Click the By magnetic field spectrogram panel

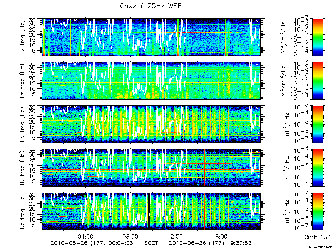pos(151,168)
